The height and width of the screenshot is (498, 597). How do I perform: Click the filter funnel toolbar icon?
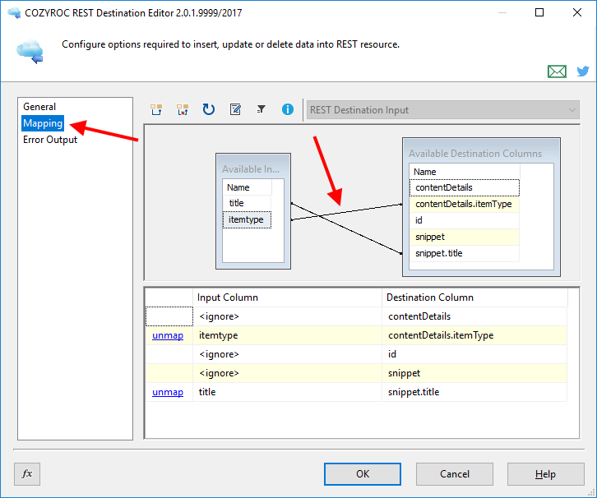tap(261, 109)
